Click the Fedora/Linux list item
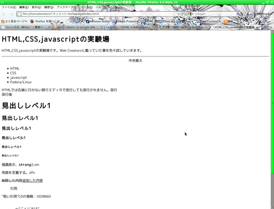Image resolution: width=274 pixels, height=209 pixels. tap(21, 82)
